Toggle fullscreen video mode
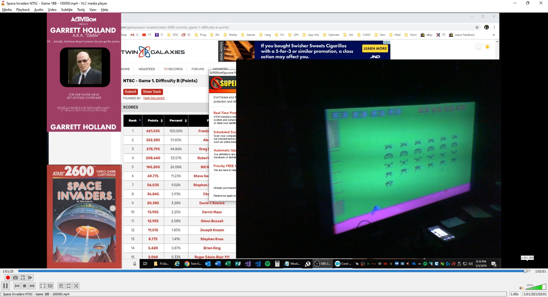The image size is (548, 297). [x=43, y=286]
